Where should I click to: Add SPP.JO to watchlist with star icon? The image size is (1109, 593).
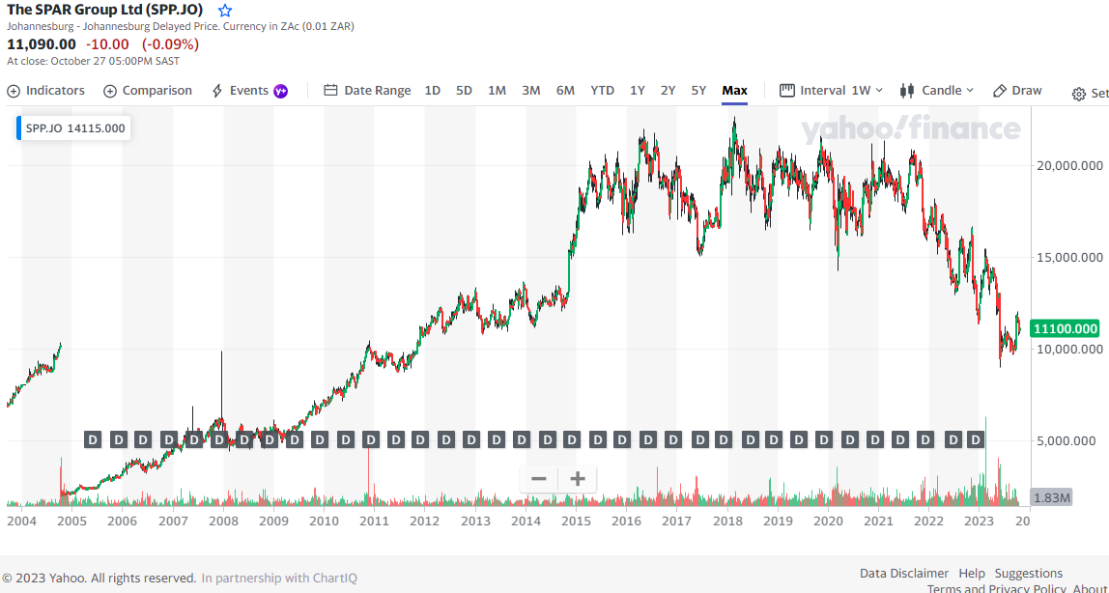(x=225, y=11)
